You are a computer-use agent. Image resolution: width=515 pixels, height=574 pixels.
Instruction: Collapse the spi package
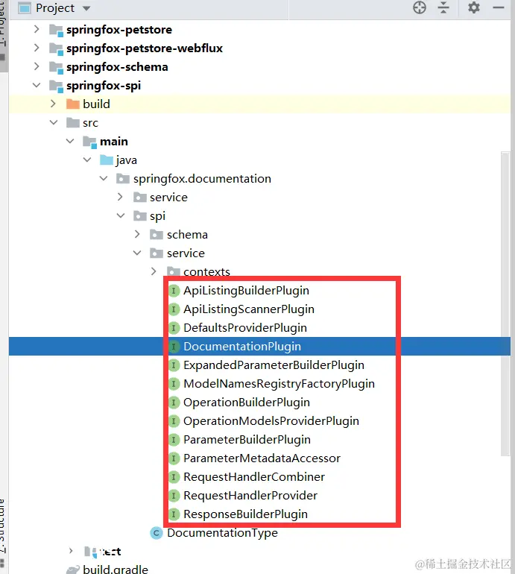pyautogui.click(x=121, y=216)
